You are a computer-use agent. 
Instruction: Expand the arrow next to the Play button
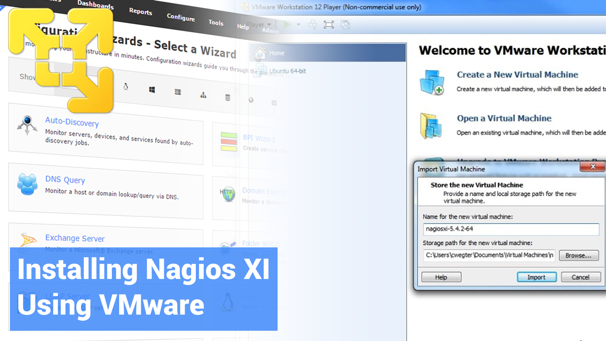pos(298,25)
